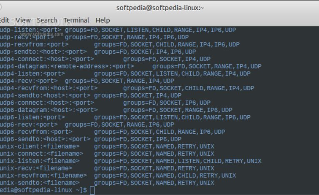Click the terminal cursor block at prompt
This screenshot has height=195, width=319.
pos(92,190)
